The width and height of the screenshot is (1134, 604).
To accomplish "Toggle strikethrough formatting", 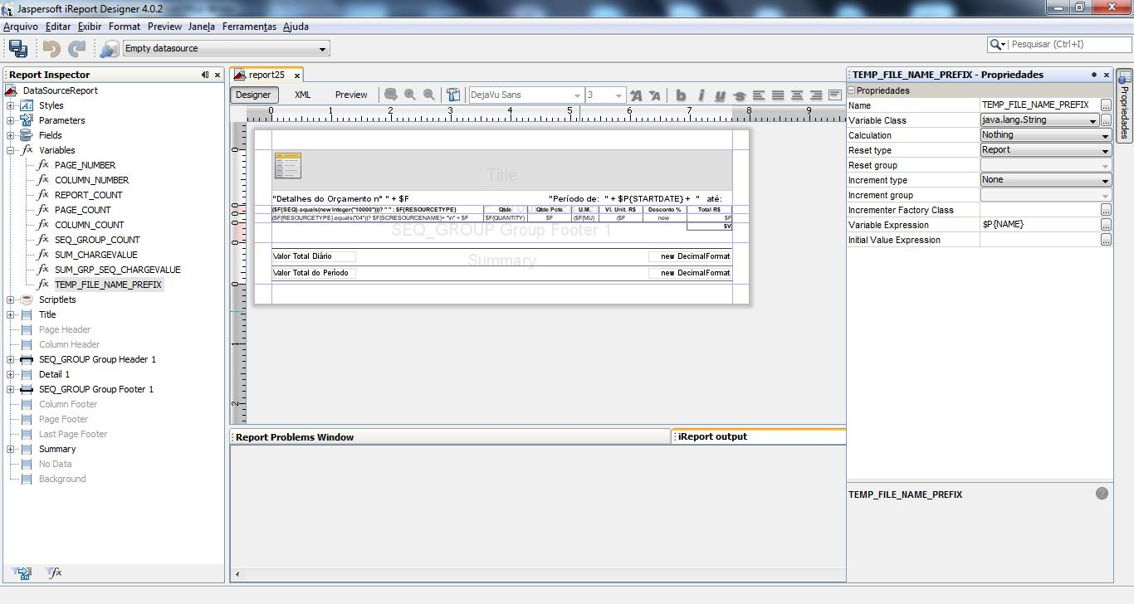I will 739,95.
